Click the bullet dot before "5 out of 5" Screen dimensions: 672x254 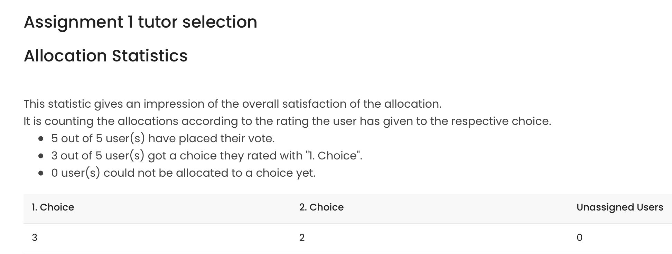41,139
